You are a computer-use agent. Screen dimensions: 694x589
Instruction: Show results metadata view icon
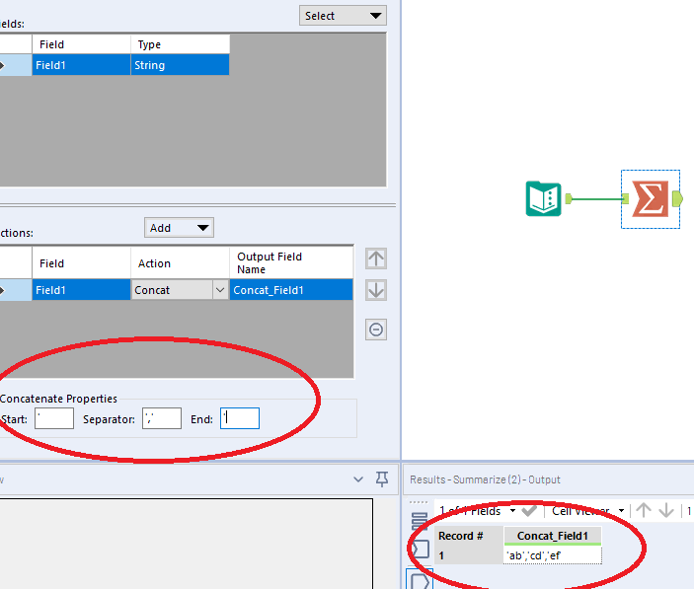(x=420, y=521)
